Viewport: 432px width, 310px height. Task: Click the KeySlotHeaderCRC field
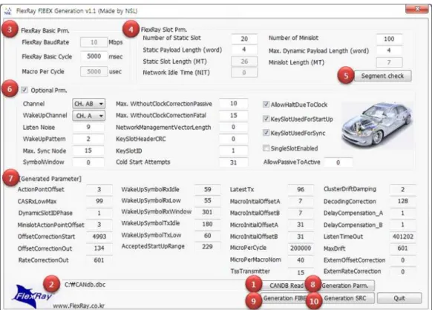[x=233, y=139]
